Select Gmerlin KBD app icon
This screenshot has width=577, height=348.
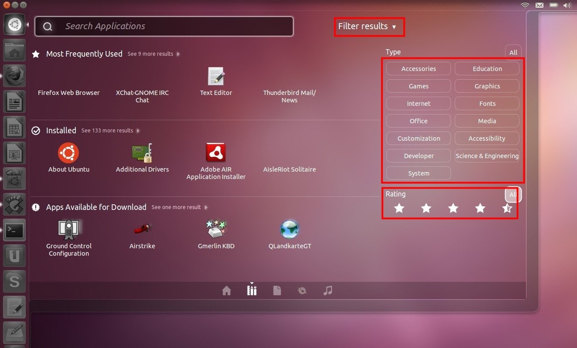point(216,230)
